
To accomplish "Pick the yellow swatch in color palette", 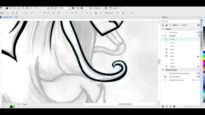I will pyautogui.click(x=204, y=59).
